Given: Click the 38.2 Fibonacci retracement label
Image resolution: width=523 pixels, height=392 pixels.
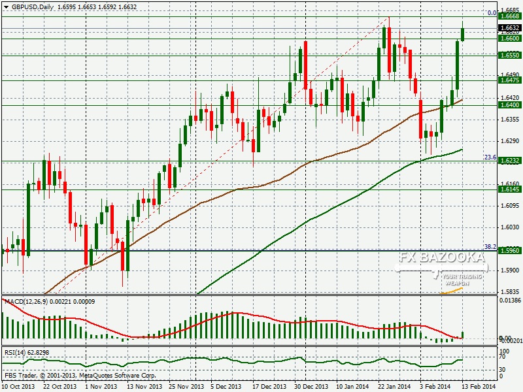Looking at the screenshot, I should [490, 246].
